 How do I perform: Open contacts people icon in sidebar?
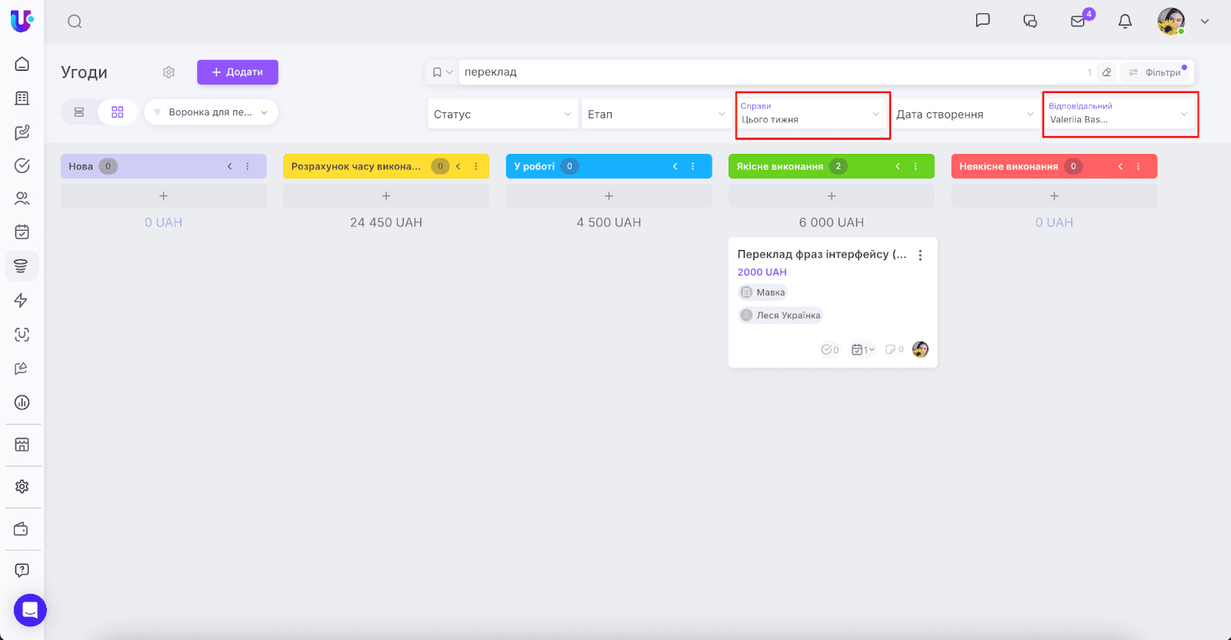(x=22, y=198)
